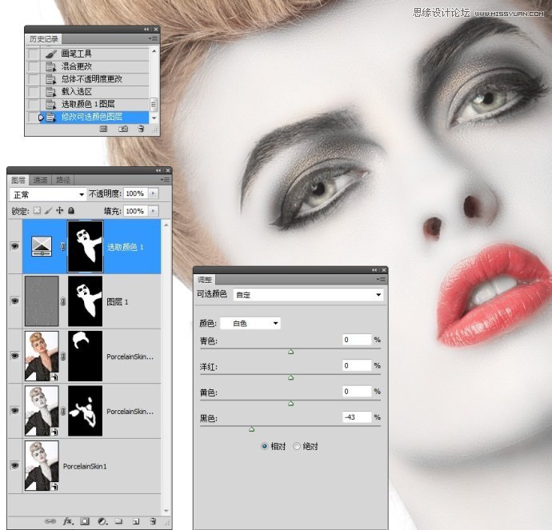Create a new adjustment layer via half-circle icon
This screenshot has width=552, height=530.
[x=102, y=521]
